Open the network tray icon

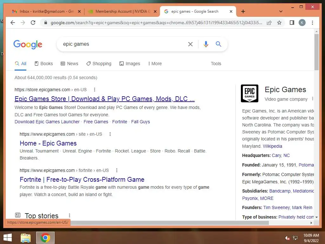(x=295, y=238)
